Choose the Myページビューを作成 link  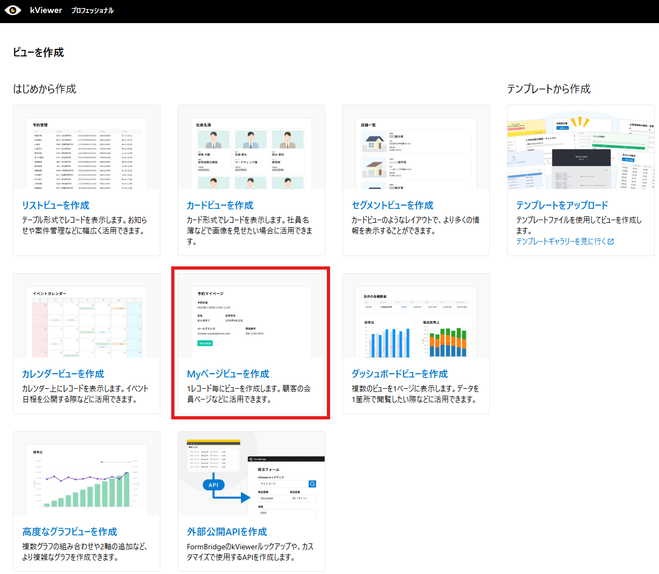[228, 374]
